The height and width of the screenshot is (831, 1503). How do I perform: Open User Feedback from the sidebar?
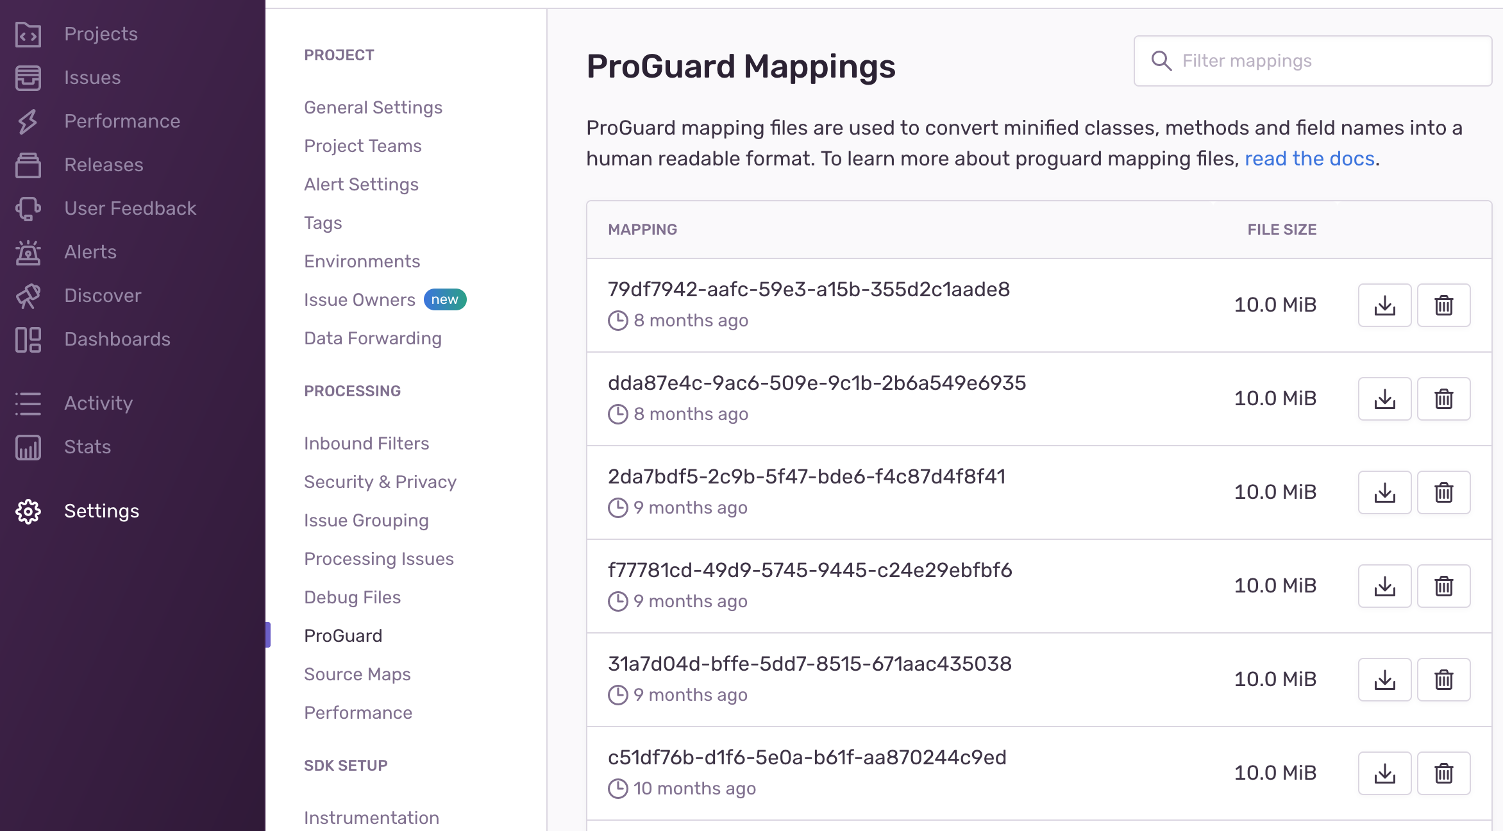tap(27, 208)
